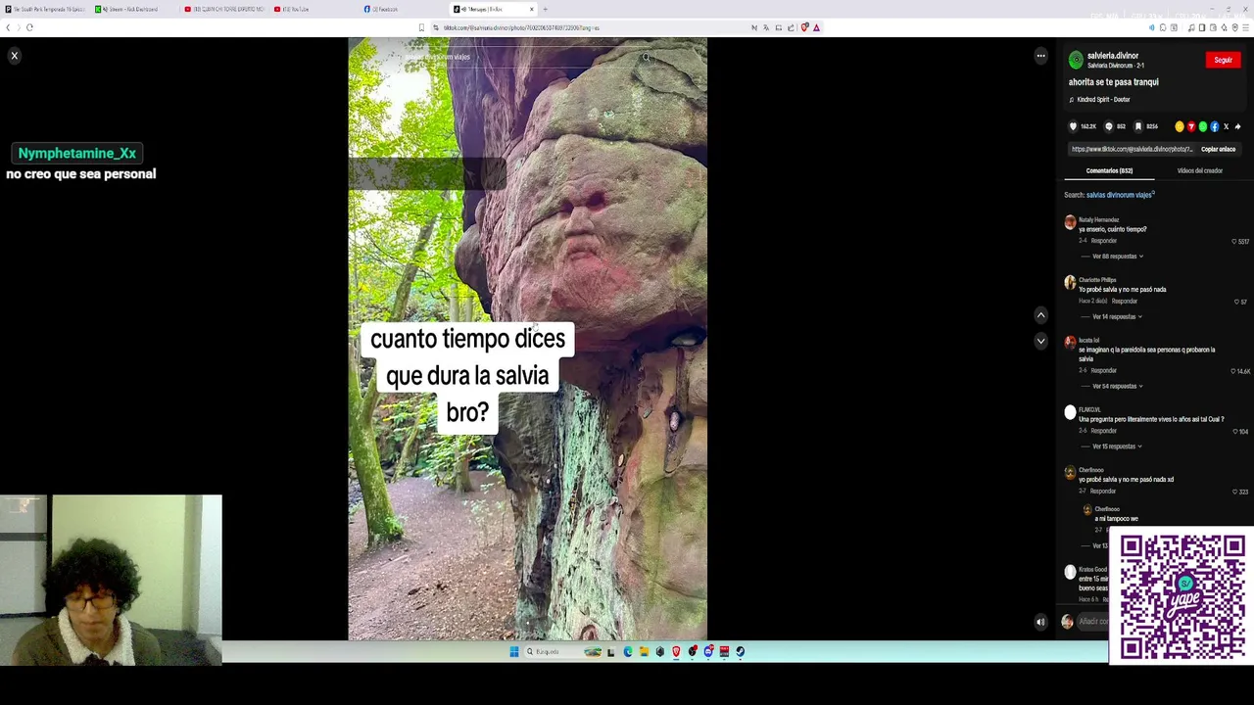1254x705 pixels.
Task: Expand Ver 14 respuestas replies
Action: point(1118,317)
